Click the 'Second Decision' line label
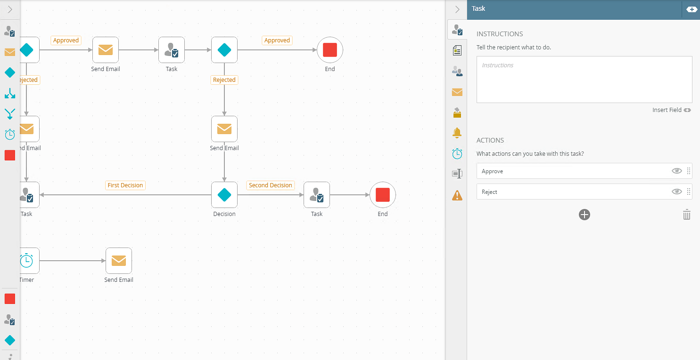This screenshot has width=700, height=360. (x=271, y=185)
